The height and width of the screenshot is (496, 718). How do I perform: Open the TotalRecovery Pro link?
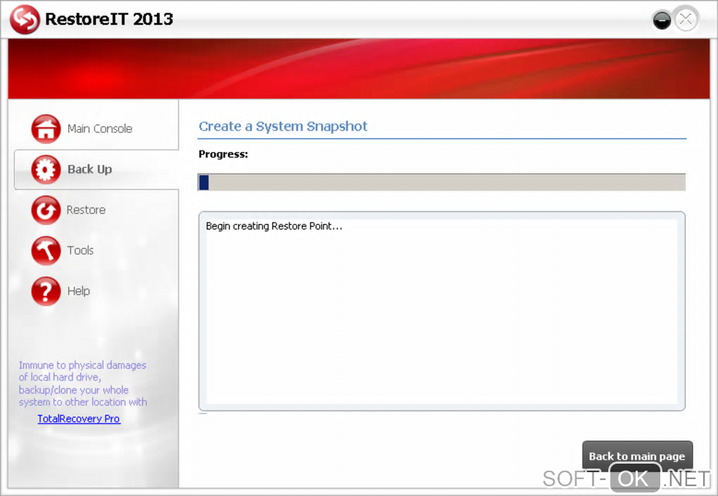coord(79,419)
